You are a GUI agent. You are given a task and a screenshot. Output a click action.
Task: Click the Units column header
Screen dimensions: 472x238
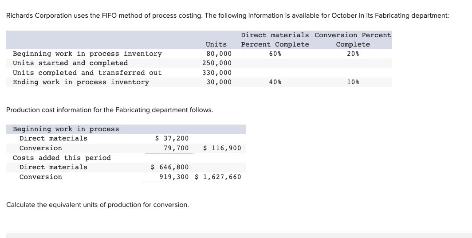click(x=216, y=44)
